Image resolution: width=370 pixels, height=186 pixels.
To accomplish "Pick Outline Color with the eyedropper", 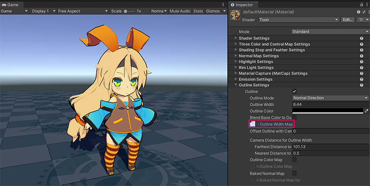I will [366, 111].
